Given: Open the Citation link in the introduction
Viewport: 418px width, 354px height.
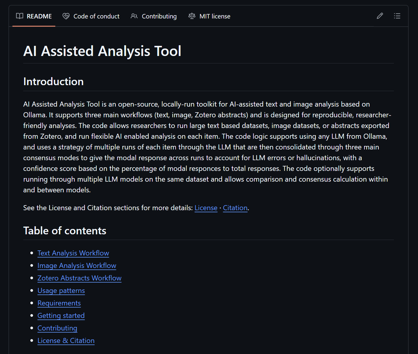Looking at the screenshot, I should 235,208.
